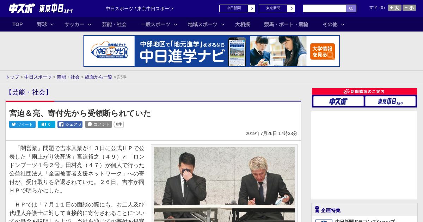Click the 東京中日スポーツ subscription banner button

[390, 101]
